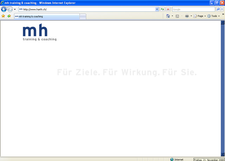Image resolution: width=225 pixels, height=161 pixels.
Task: Click the Stop loading icon
Action: (168, 9)
